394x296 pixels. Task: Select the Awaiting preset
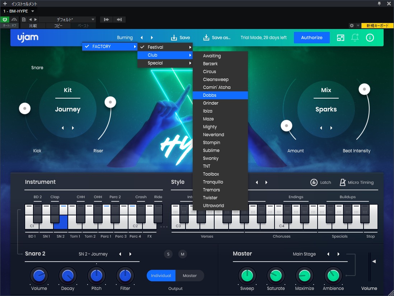coord(220,56)
